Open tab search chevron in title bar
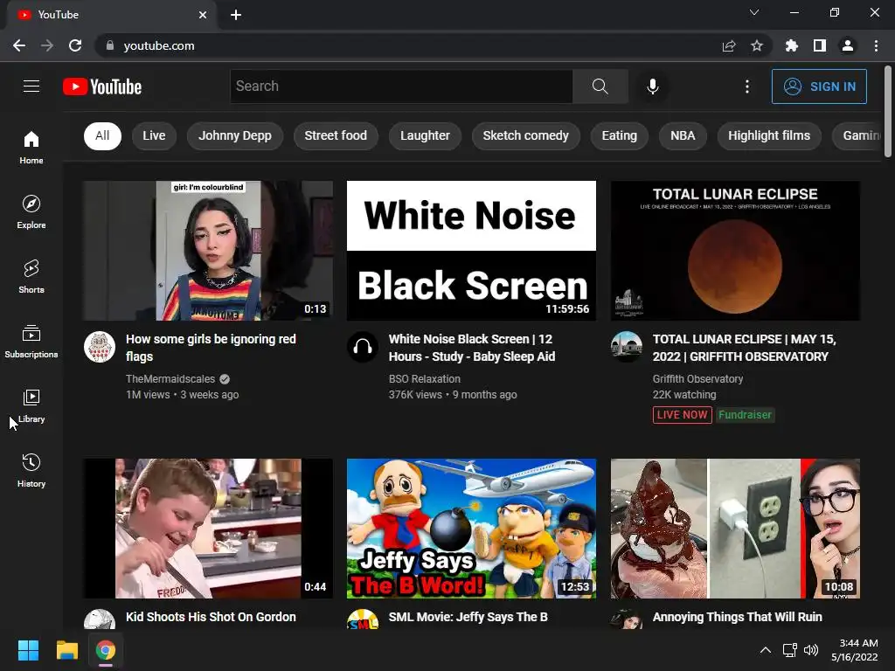Screen dimensions: 895x671 [754, 12]
